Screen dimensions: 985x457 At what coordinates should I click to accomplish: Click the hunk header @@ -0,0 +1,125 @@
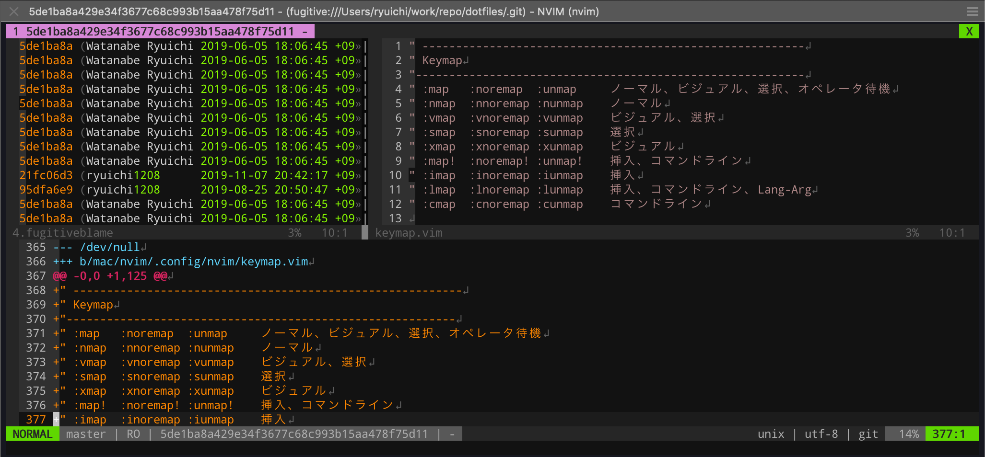(x=110, y=275)
